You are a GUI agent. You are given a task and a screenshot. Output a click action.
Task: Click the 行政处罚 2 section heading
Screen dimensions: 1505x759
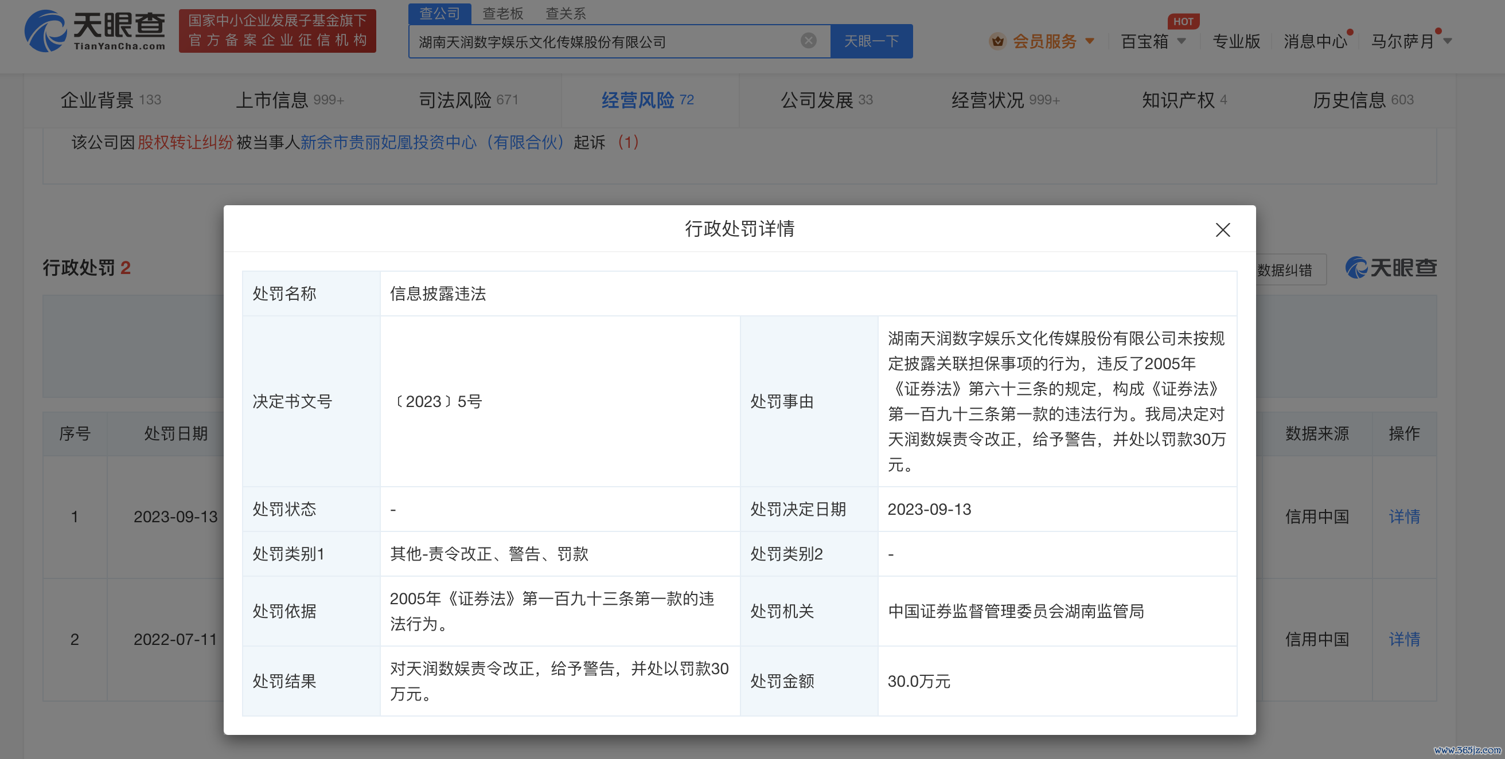[x=87, y=268]
